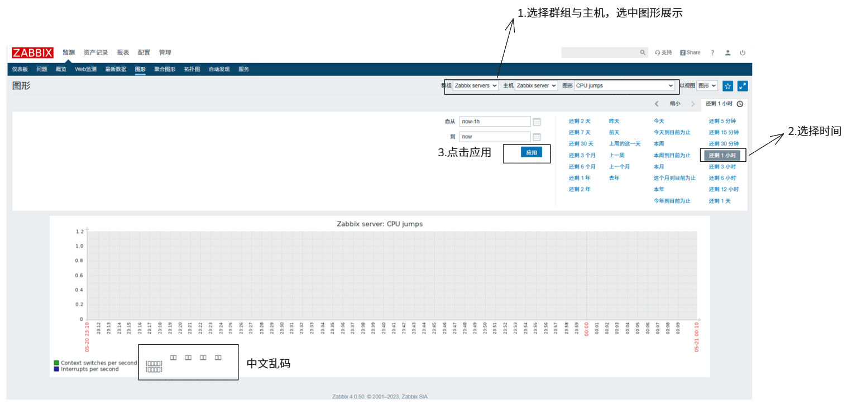Image resolution: width=847 pixels, height=405 pixels.
Task: Click the 图形 page heading
Action: point(21,86)
